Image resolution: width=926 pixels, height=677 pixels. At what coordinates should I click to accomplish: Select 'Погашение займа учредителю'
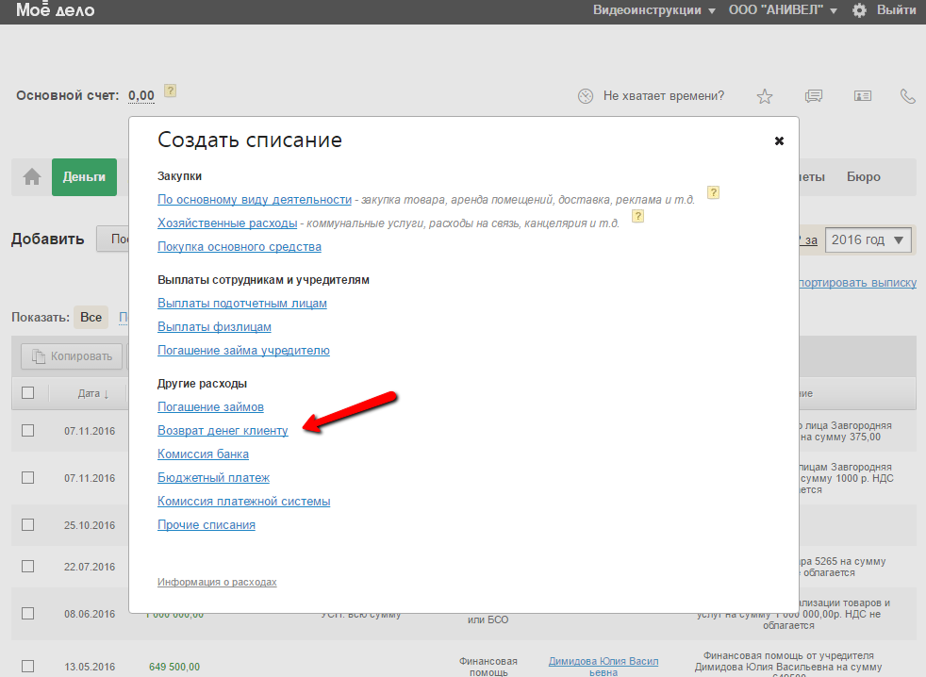click(243, 351)
